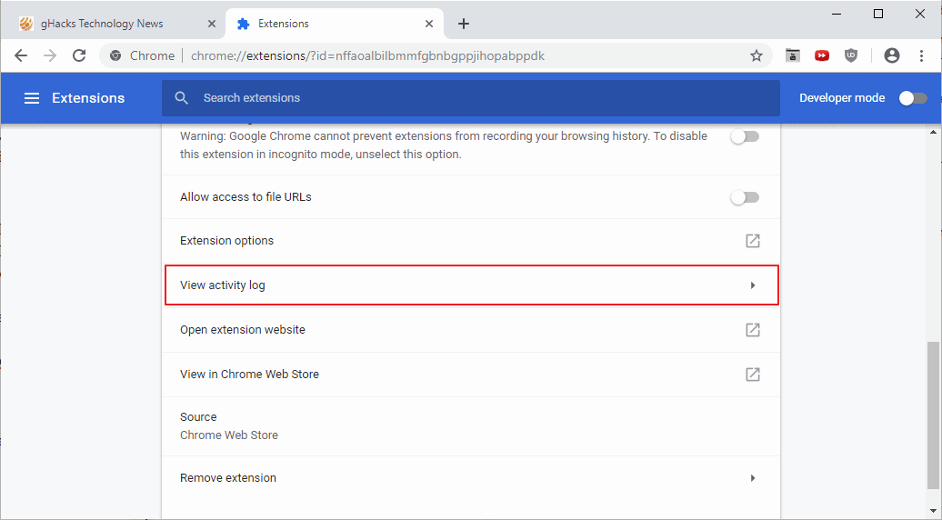This screenshot has width=942, height=520.
Task: Open a new tab with plus button
Action: pos(463,24)
